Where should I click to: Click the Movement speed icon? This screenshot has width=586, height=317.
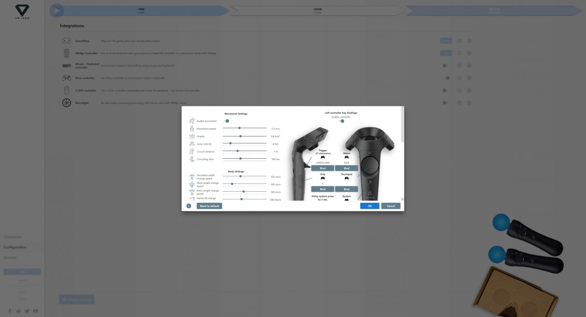192,128
